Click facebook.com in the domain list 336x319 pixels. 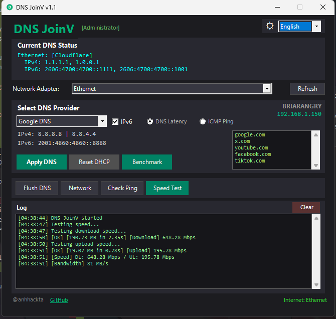coord(253,154)
